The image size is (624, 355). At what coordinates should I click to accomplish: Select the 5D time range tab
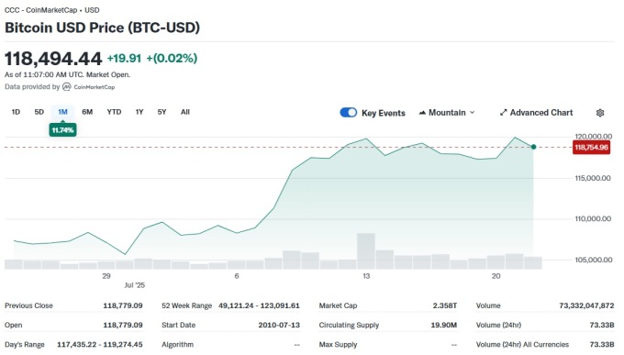pos(39,112)
